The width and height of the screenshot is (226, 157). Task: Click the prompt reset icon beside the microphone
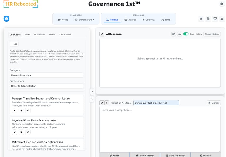[102, 103]
